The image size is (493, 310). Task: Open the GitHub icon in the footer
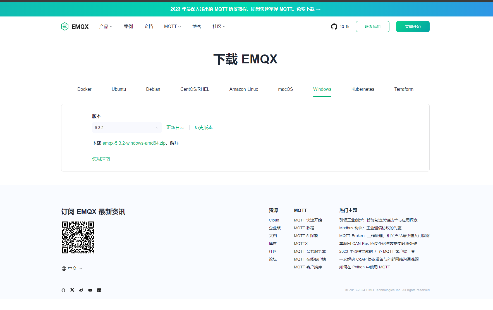63,290
